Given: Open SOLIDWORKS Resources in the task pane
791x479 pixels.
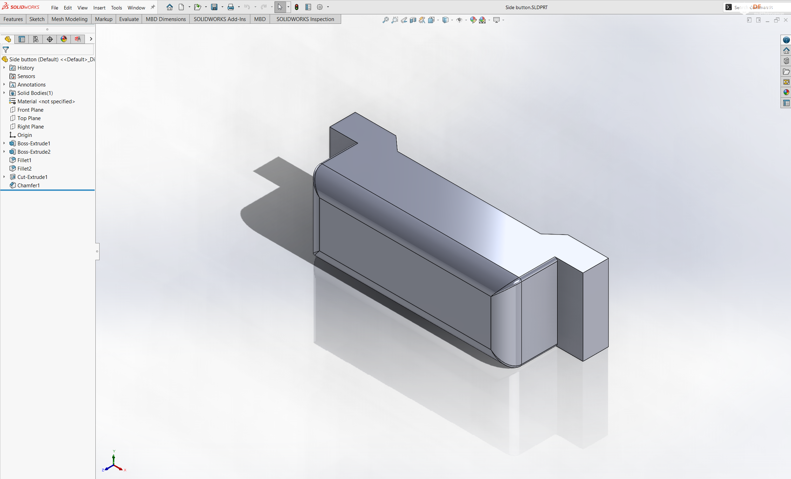Looking at the screenshot, I should point(786,40).
